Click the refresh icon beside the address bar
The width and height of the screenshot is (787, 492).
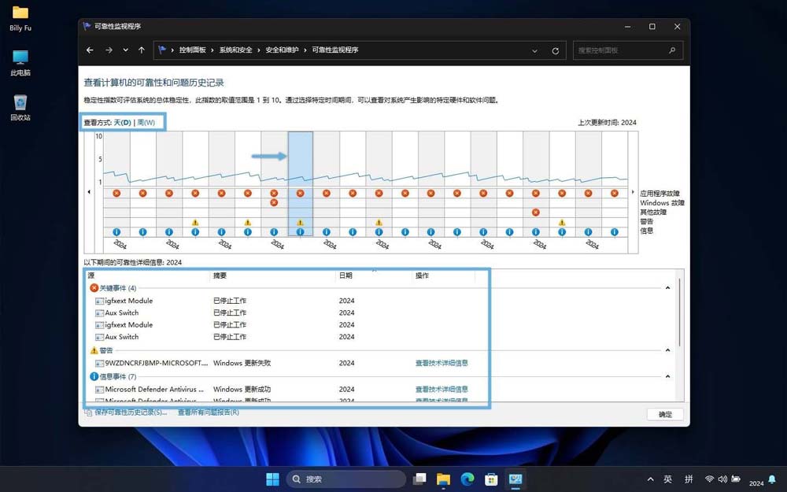[555, 50]
